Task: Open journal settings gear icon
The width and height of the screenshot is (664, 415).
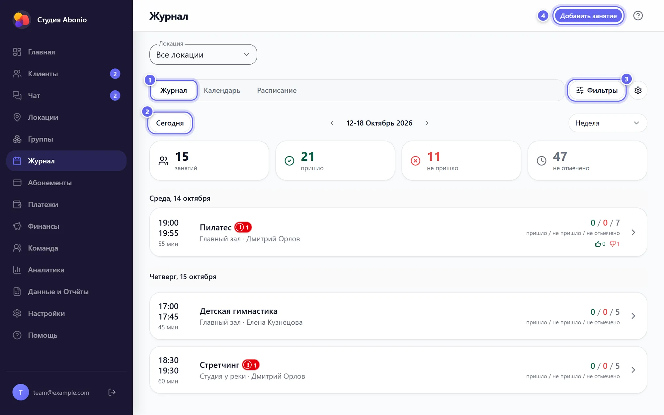Action: coord(638,90)
